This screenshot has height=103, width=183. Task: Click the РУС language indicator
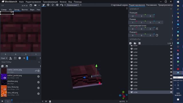pyautogui.click(x=178, y=89)
